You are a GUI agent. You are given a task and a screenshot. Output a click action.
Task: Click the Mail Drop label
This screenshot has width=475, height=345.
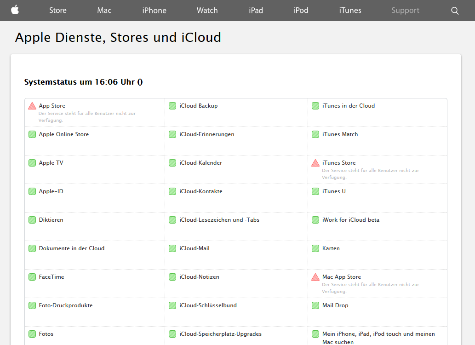[335, 305]
